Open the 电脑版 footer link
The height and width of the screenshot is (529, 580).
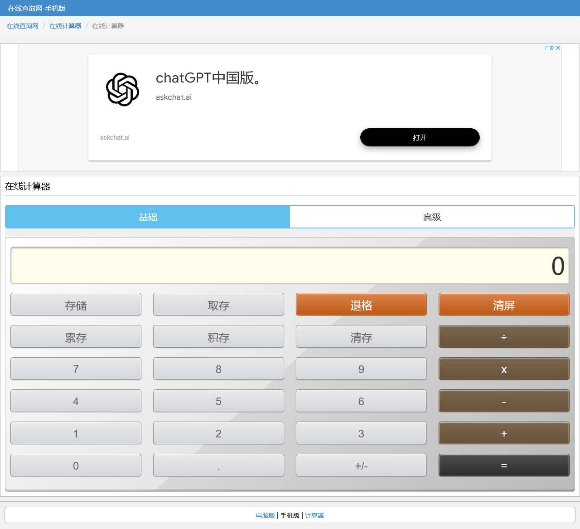click(266, 515)
